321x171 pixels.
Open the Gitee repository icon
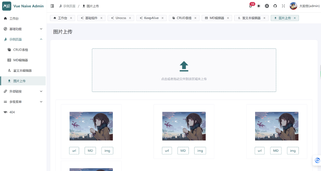pos(267,6)
